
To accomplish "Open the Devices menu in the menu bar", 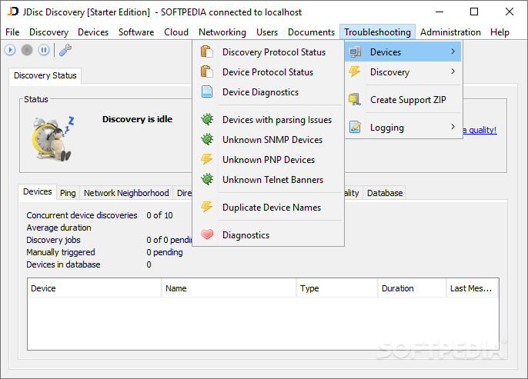I will (93, 32).
